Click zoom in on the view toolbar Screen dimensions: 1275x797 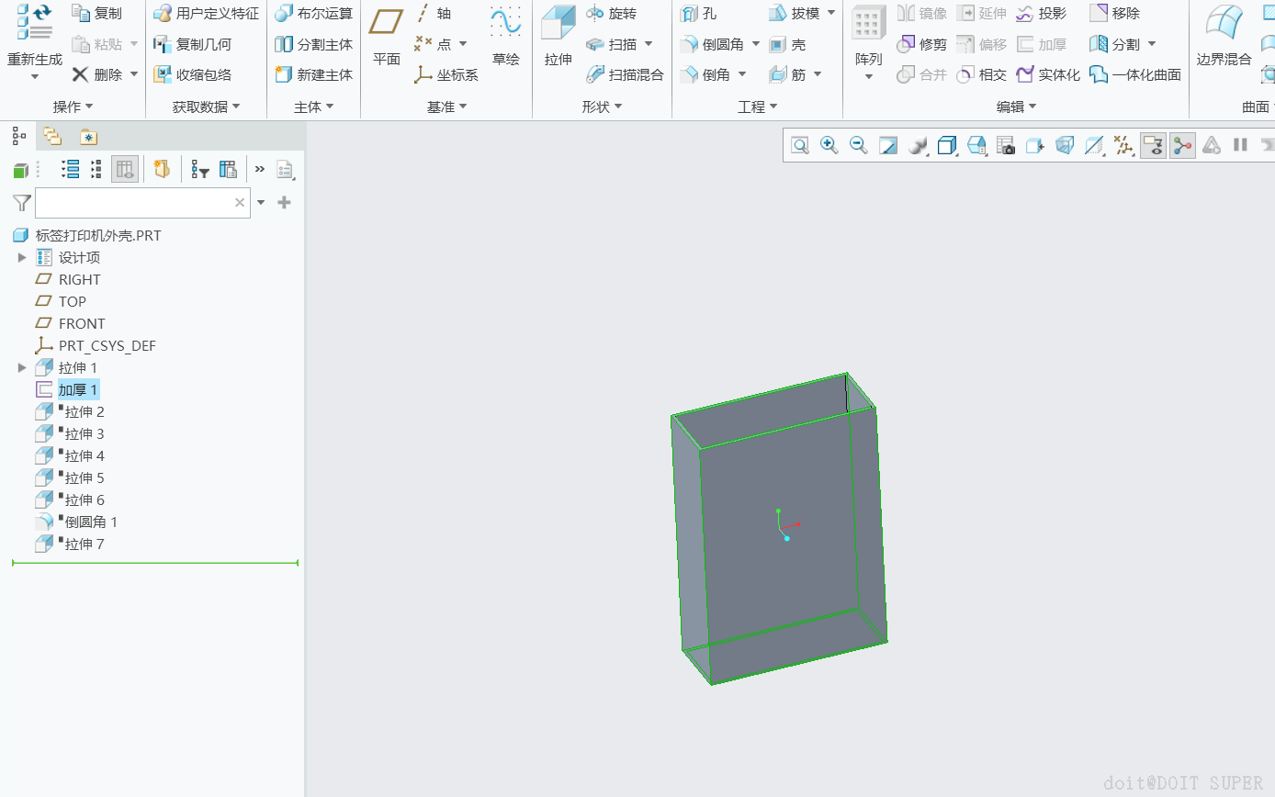[x=829, y=145]
